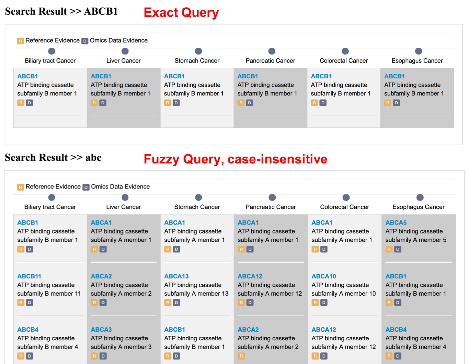The width and height of the screenshot is (469, 364).
Task: Open the ABCA3 gene link
Action: click(x=101, y=329)
